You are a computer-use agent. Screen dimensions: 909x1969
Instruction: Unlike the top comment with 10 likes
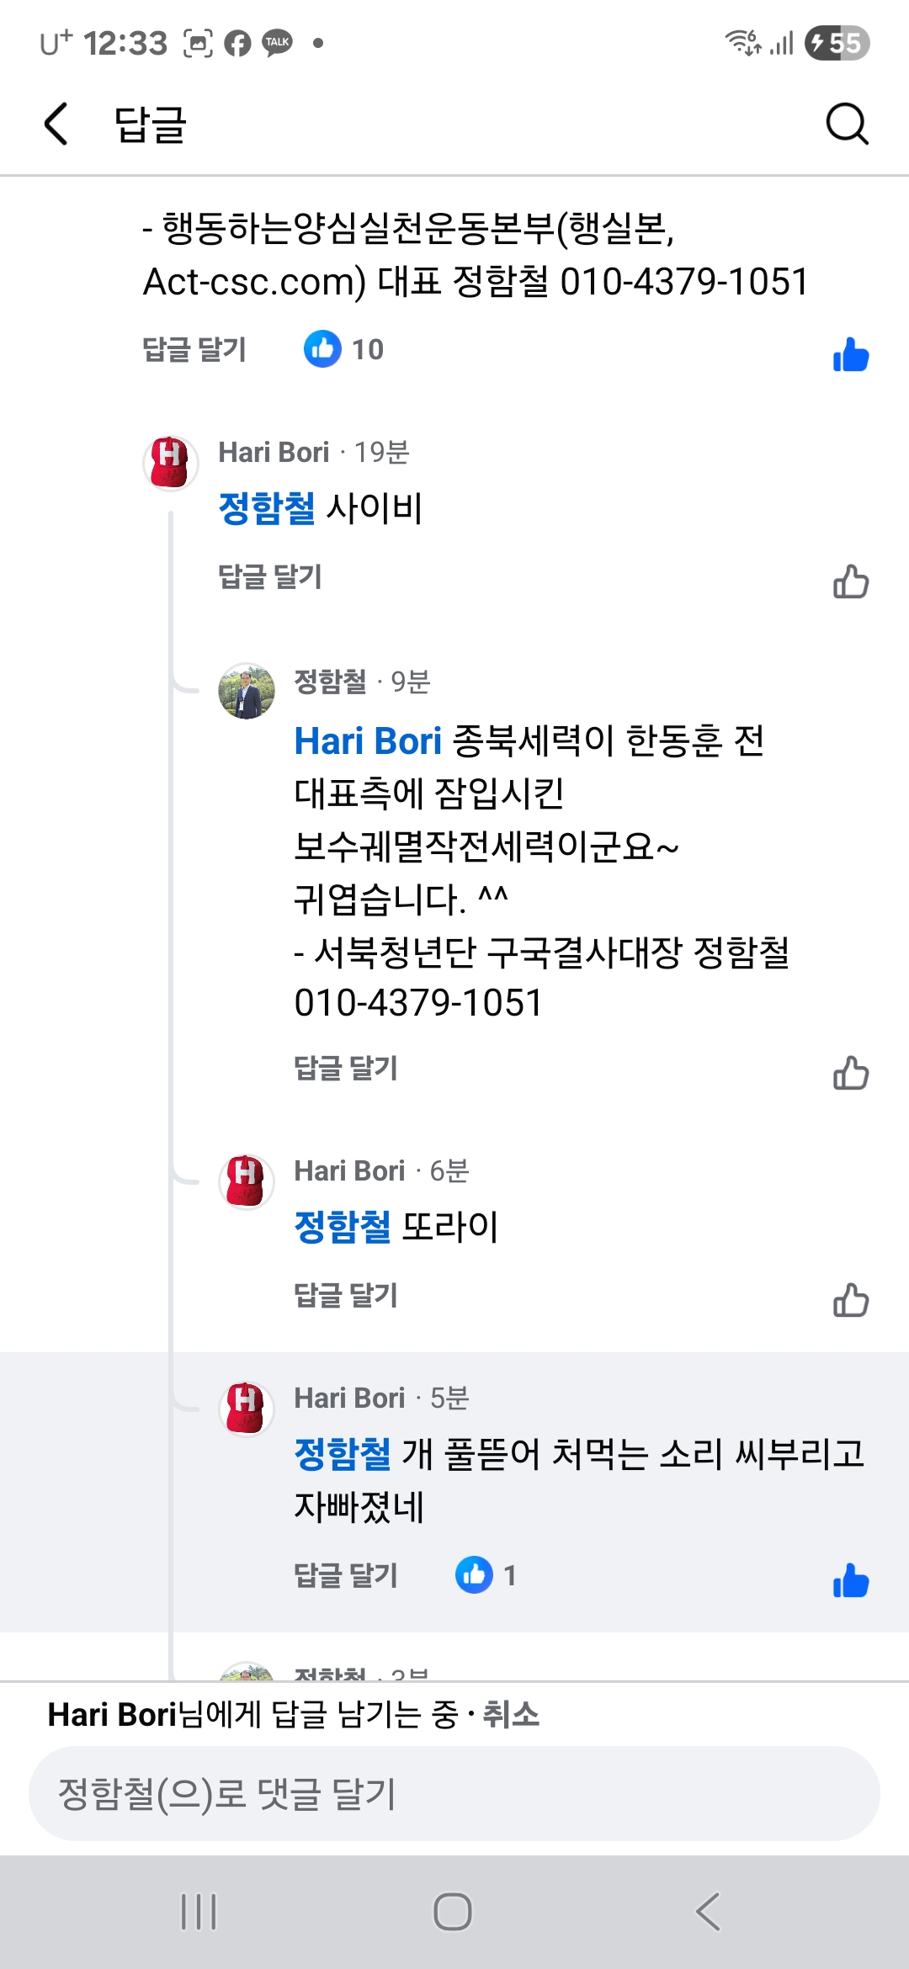coord(850,354)
